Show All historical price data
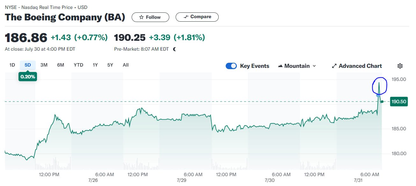This screenshot has height=186, width=416. 126,65
